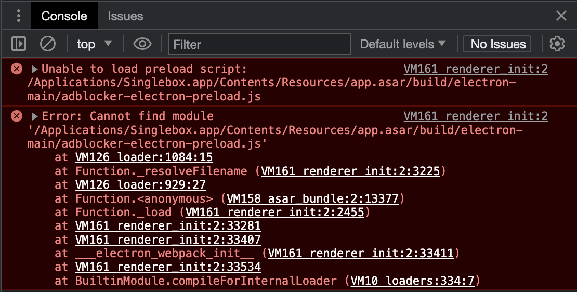
Task: Switch to the Issues tab
Action: point(125,16)
